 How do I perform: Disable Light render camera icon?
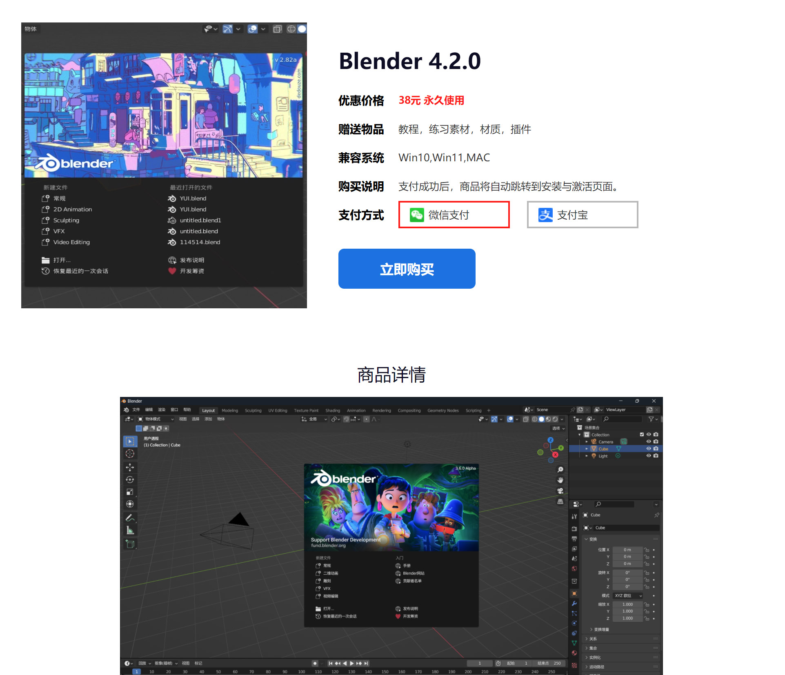pos(656,456)
